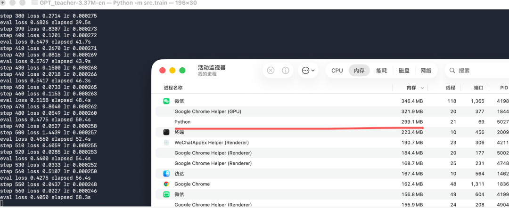
Task: Minimize the Activity Monitor window
Action: pos(172,70)
